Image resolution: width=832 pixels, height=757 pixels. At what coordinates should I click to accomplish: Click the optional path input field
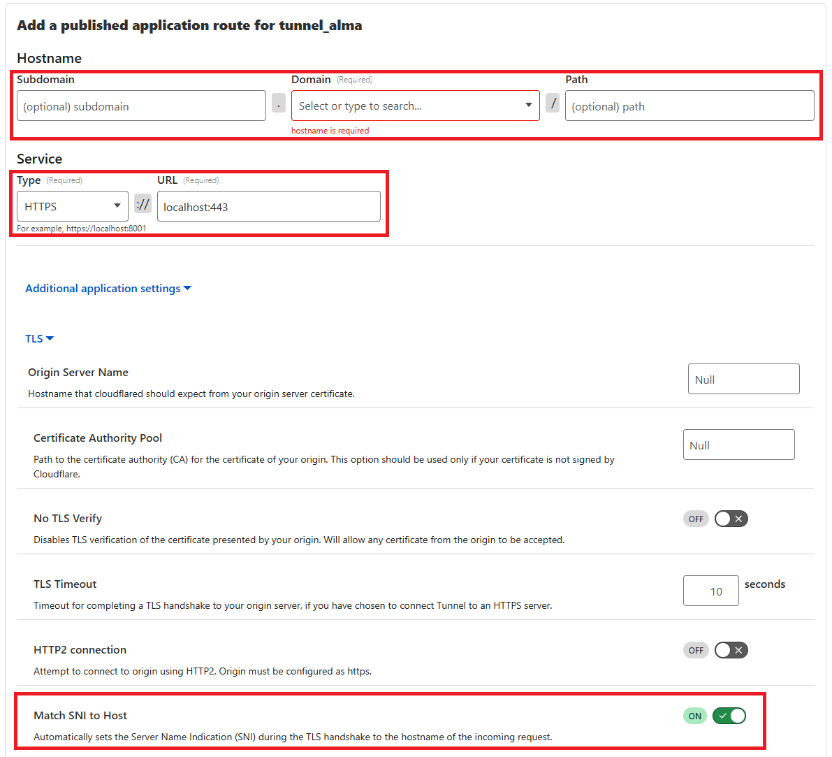pyautogui.click(x=689, y=105)
